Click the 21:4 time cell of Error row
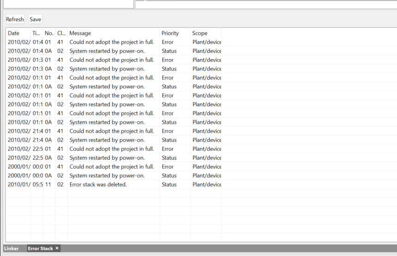 click(x=38, y=131)
